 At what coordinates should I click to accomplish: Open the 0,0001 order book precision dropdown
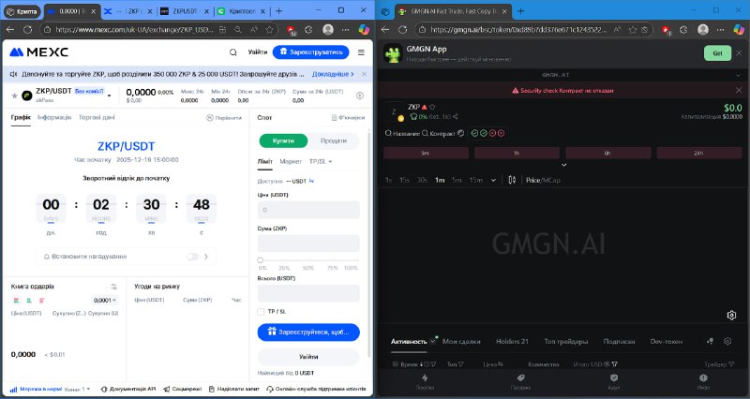[x=105, y=300]
